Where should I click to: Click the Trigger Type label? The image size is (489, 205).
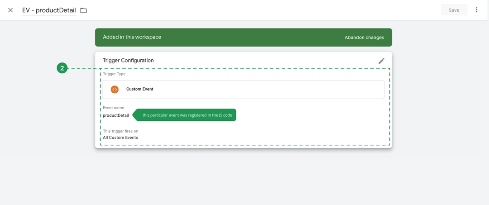[114, 74]
